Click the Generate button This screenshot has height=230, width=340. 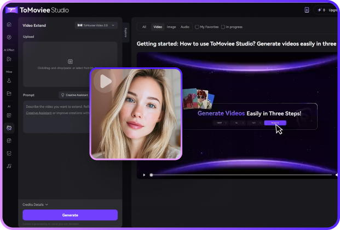tap(70, 215)
